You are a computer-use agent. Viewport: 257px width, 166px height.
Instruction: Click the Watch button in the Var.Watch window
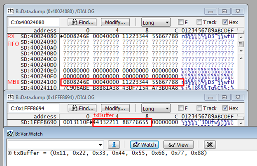(145, 145)
